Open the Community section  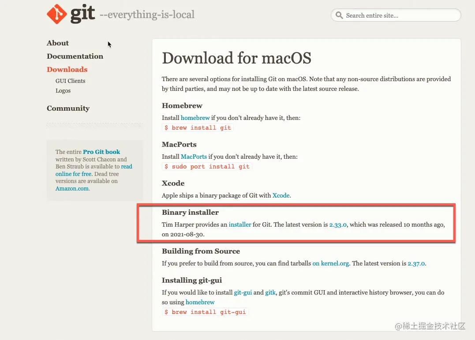click(x=68, y=108)
